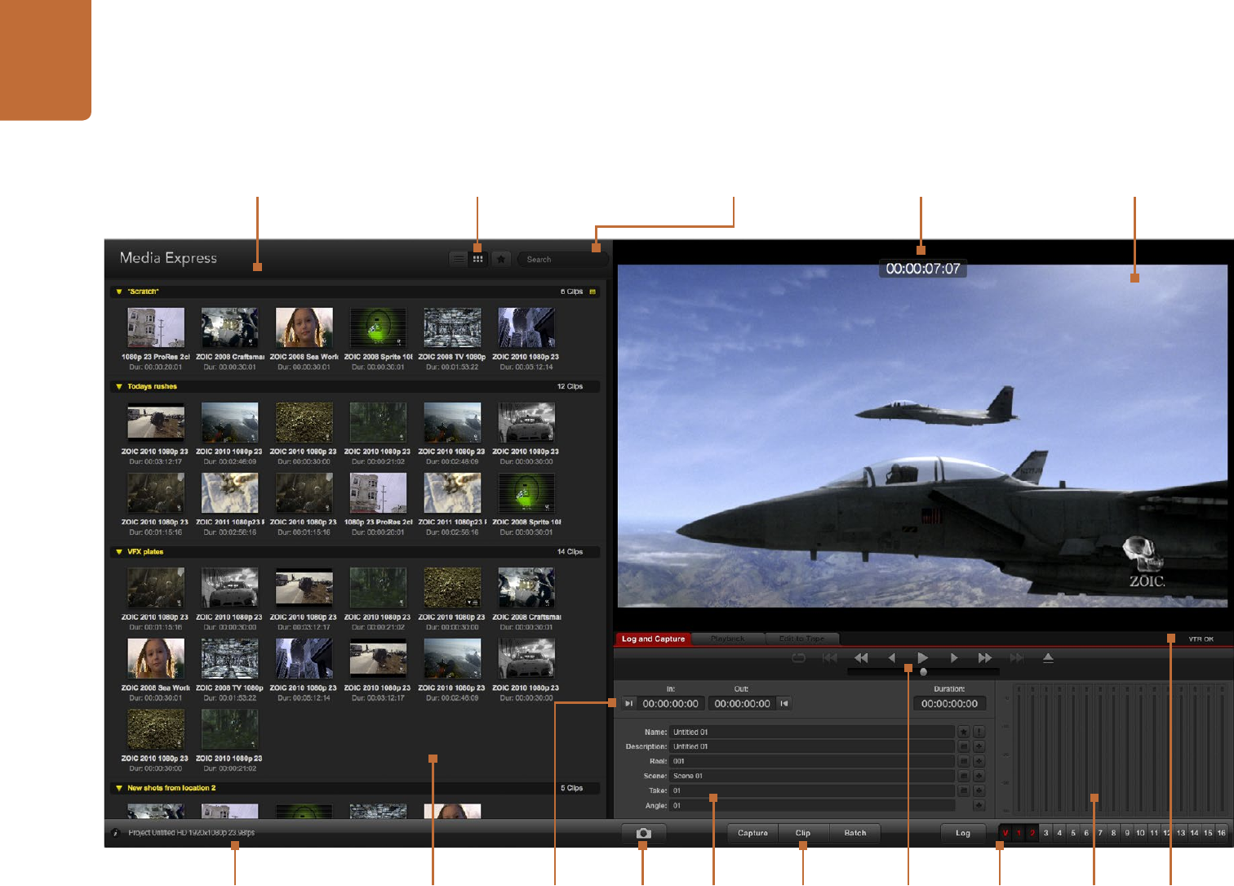Toggle the V video channel enable button
This screenshot has height=886, width=1234.
click(x=1005, y=834)
